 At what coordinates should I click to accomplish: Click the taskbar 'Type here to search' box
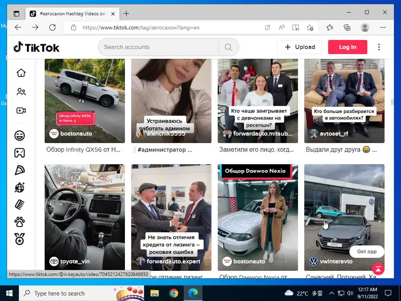(x=81, y=293)
